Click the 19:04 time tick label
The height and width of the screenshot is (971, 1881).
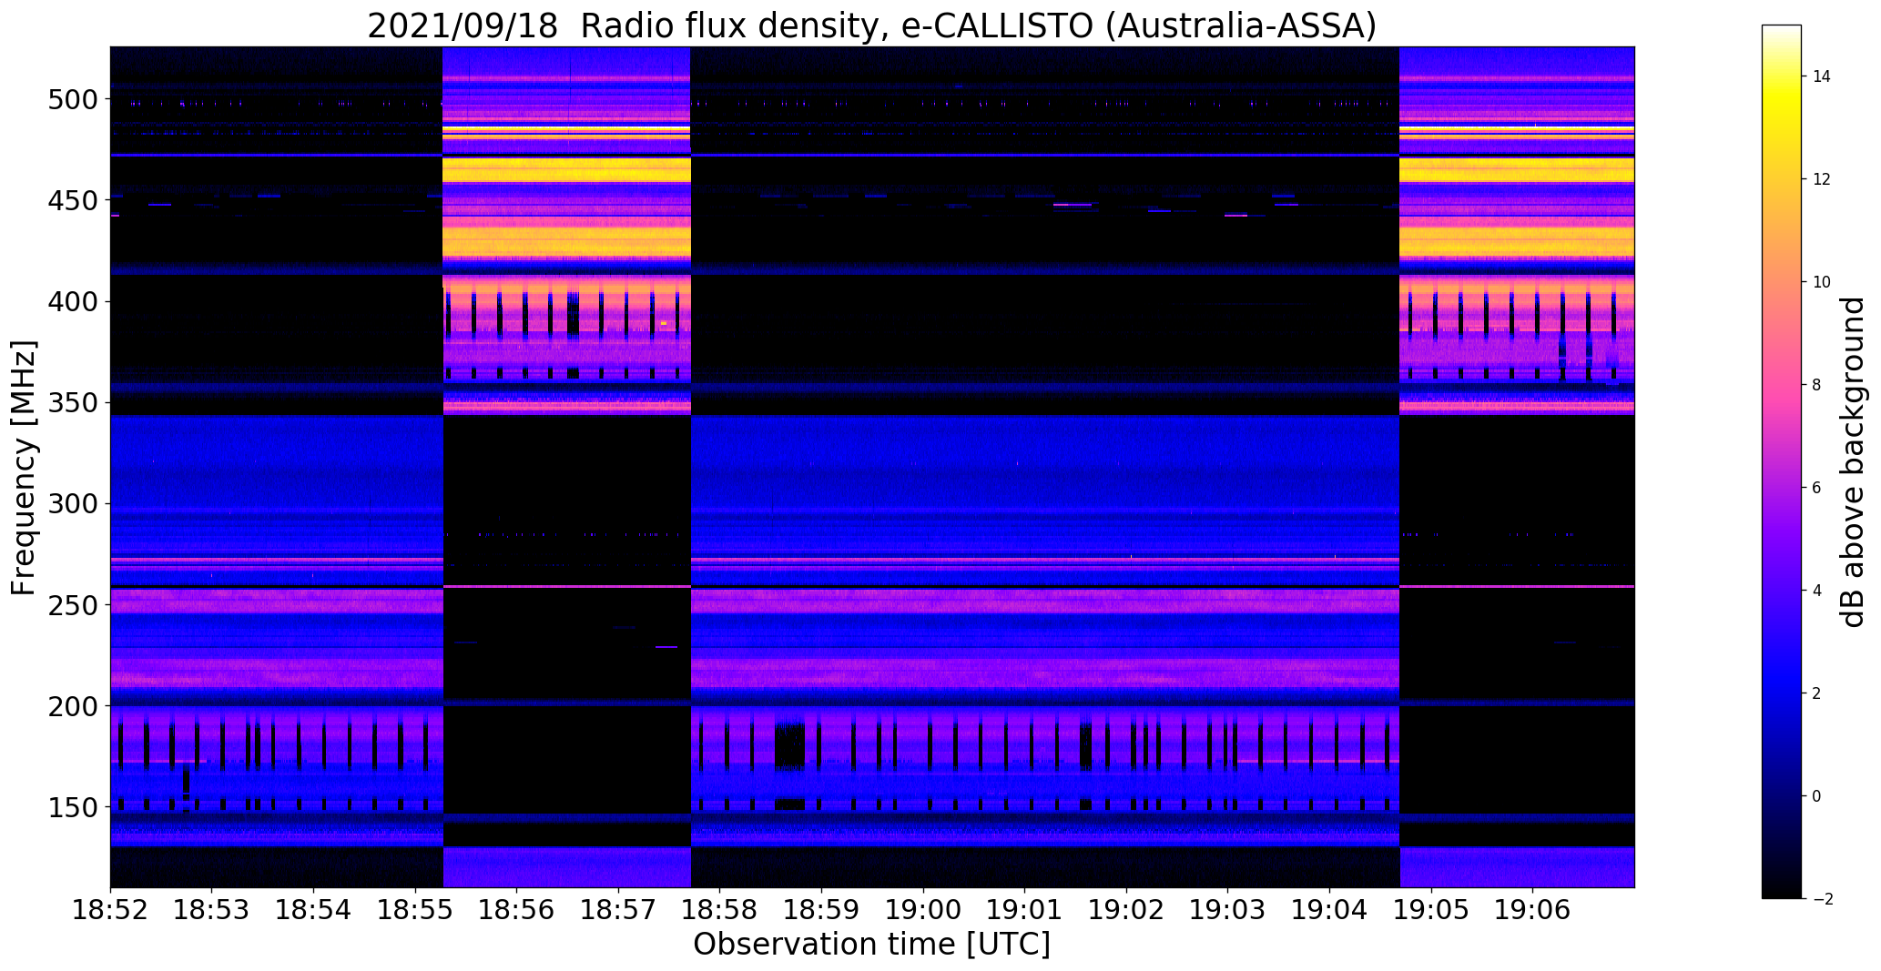[1330, 909]
